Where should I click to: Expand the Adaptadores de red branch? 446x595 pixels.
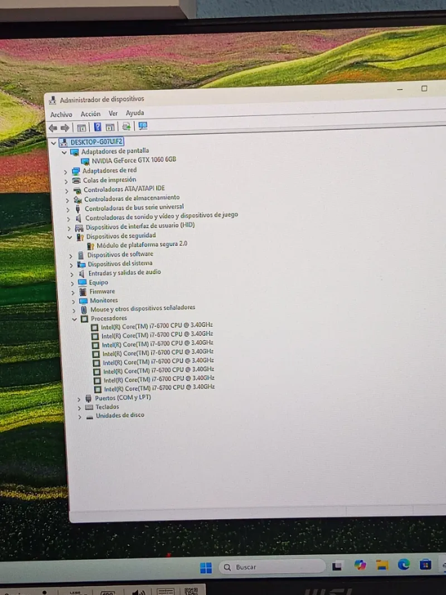66,172
